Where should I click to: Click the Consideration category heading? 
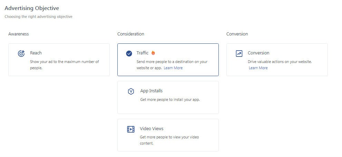[131, 34]
